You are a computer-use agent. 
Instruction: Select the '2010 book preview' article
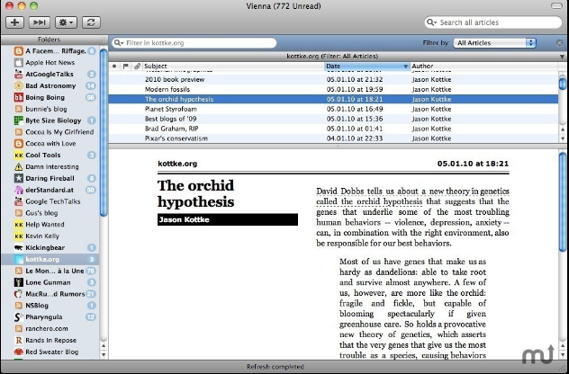click(x=333, y=79)
